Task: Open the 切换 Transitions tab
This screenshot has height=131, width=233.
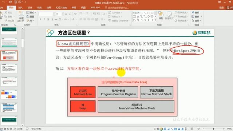Action: (x=39, y=8)
